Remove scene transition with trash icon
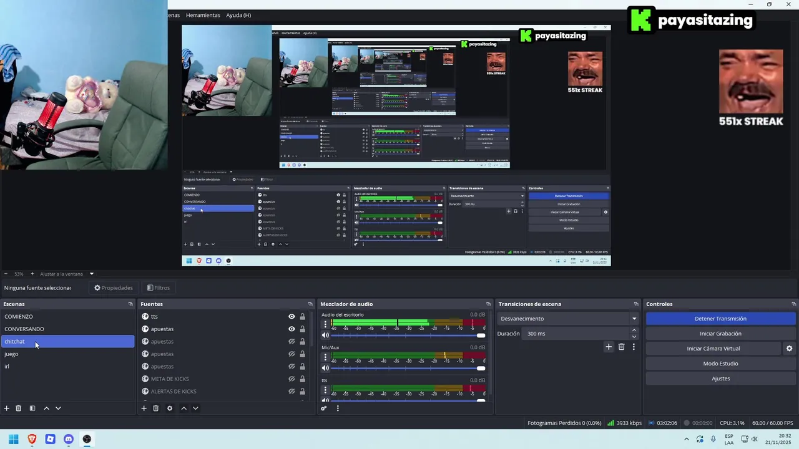 tap(621, 347)
